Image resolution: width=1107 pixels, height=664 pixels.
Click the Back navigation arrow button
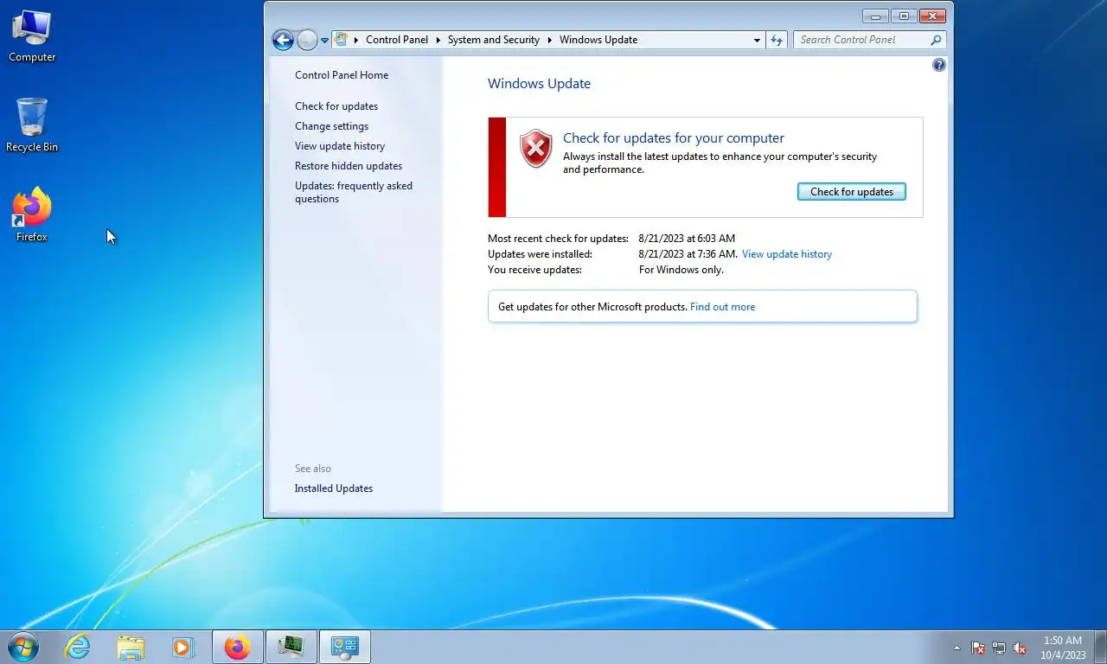click(283, 40)
